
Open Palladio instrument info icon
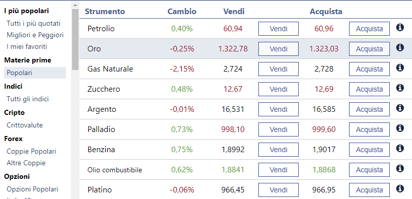pos(399,128)
